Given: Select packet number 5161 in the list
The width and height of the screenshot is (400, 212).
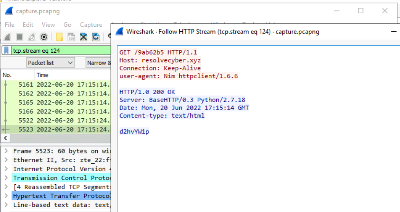Looking at the screenshot, I should click(x=57, y=84).
